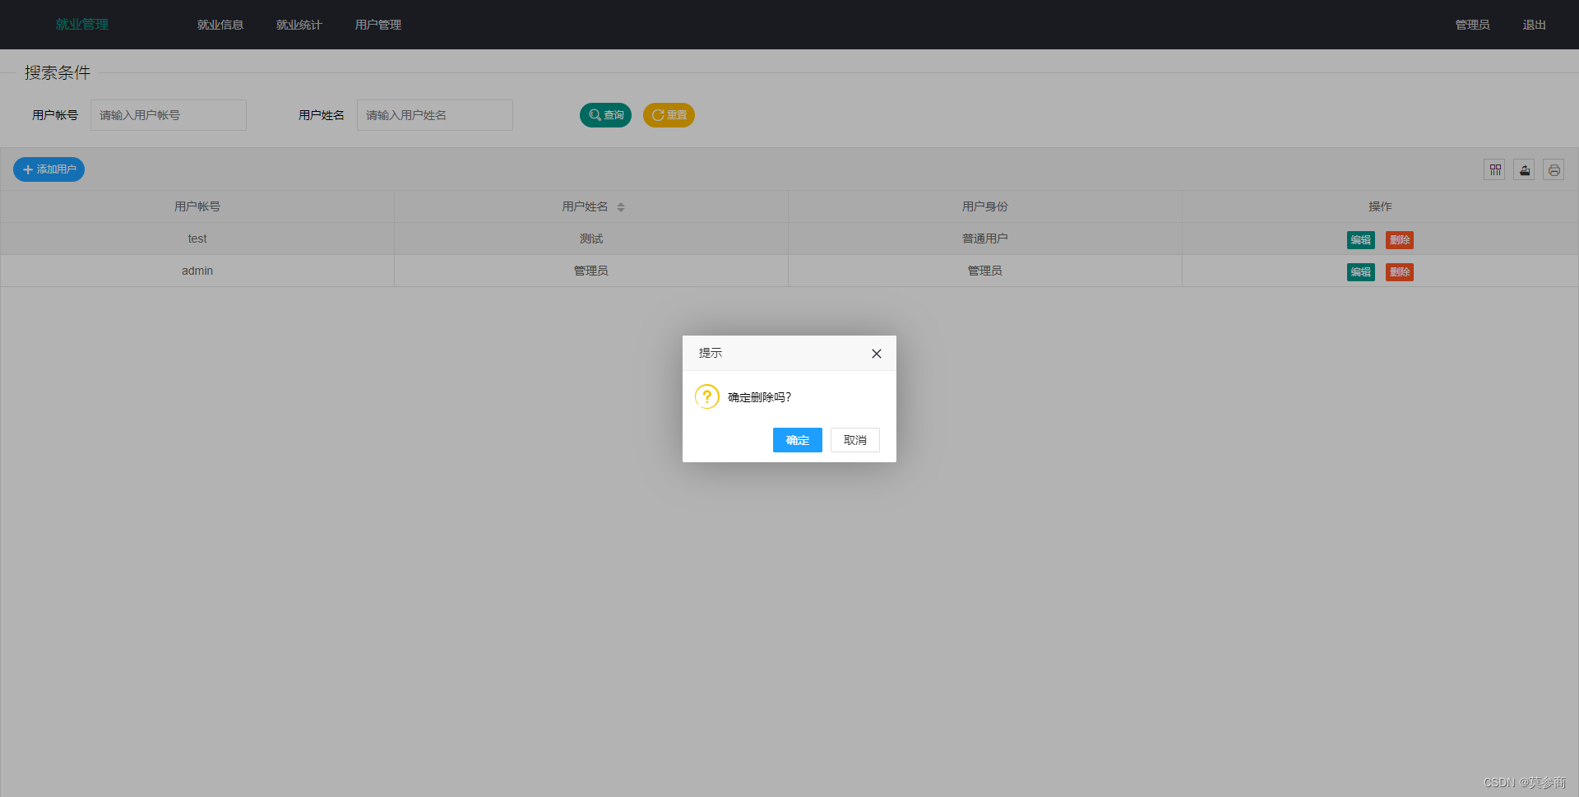Close the 提示 dialog with the X icon
1579x797 pixels.
click(877, 354)
